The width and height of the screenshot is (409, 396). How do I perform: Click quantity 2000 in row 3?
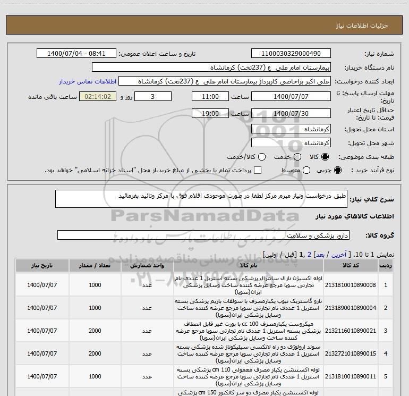coord(95,331)
